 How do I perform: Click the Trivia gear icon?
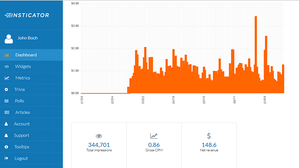click(7, 89)
